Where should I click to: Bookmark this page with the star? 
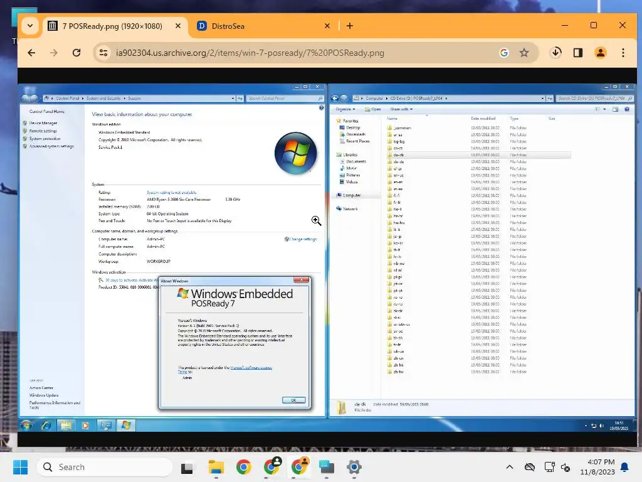524,53
